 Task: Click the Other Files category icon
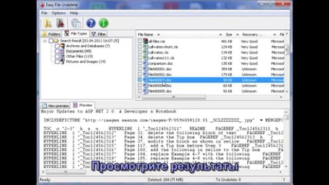(x=62, y=56)
